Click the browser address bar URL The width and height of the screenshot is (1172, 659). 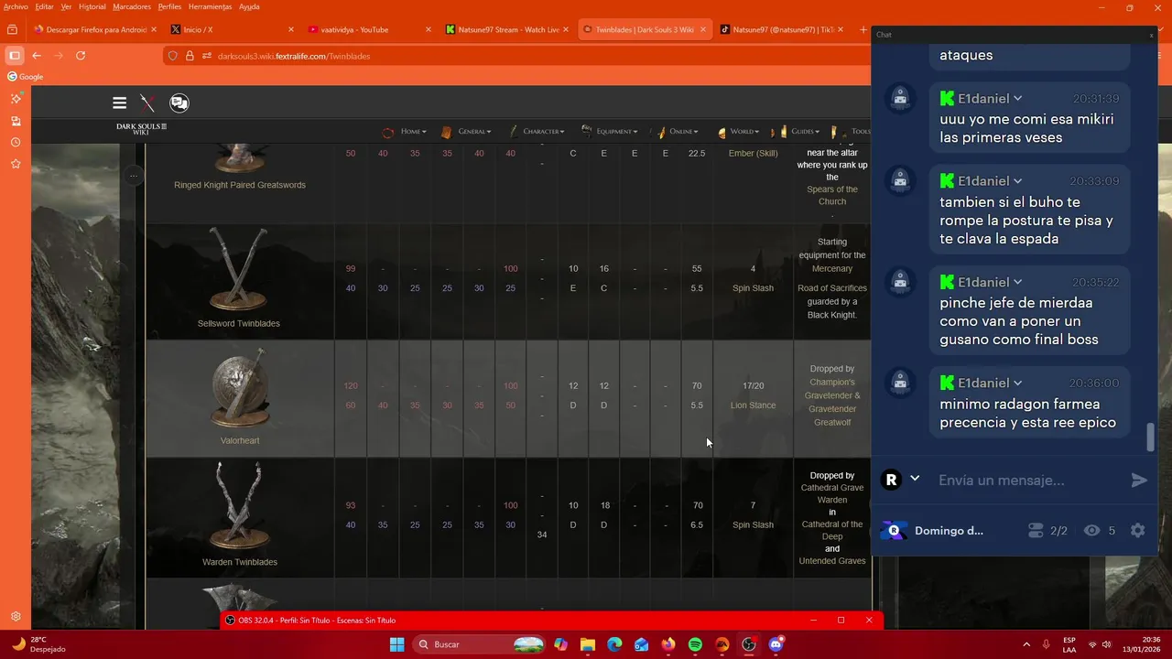coord(294,56)
